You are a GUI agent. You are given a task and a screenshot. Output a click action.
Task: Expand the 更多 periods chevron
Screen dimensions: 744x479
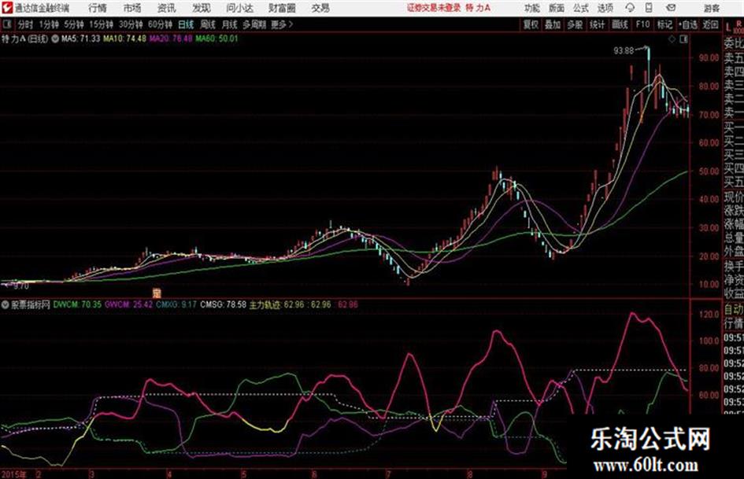(291, 24)
